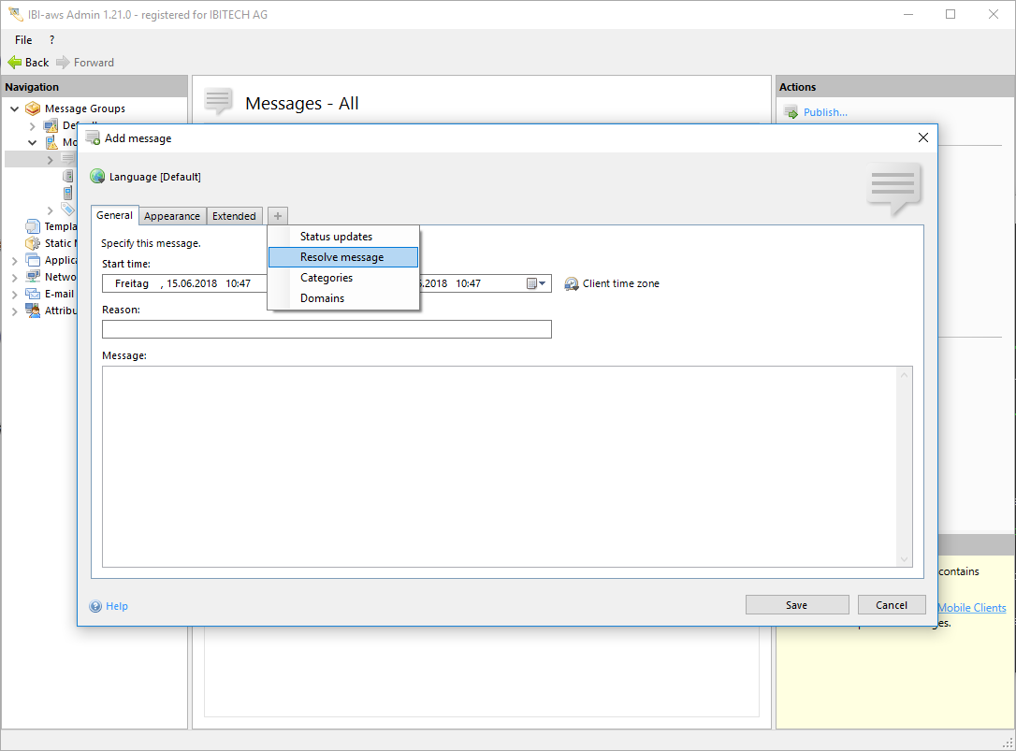The width and height of the screenshot is (1016, 751).
Task: Click the green Back arrow icon
Action: click(14, 63)
